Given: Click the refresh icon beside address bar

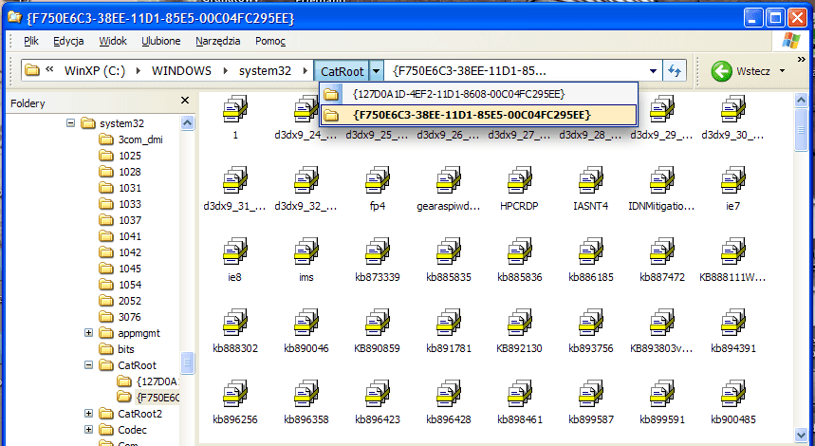Looking at the screenshot, I should click(x=675, y=71).
